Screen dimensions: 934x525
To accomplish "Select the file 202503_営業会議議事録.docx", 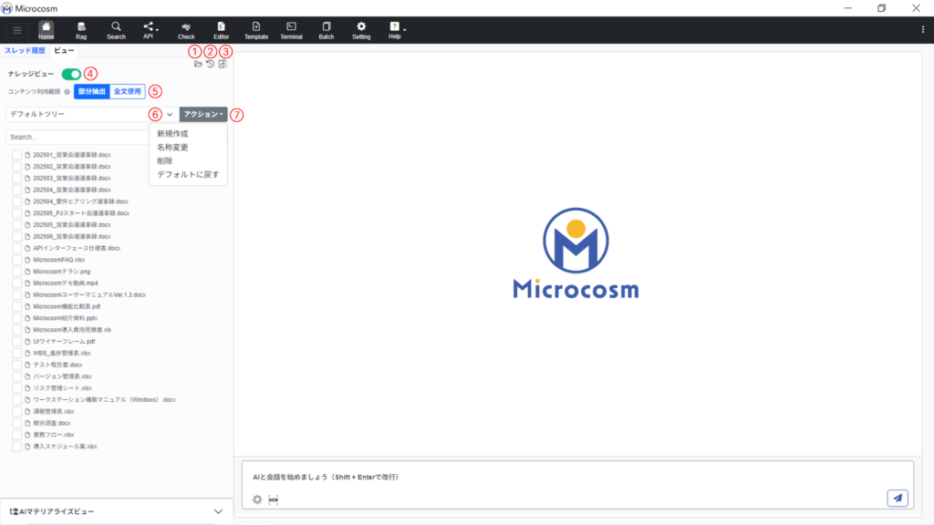I will (x=72, y=178).
